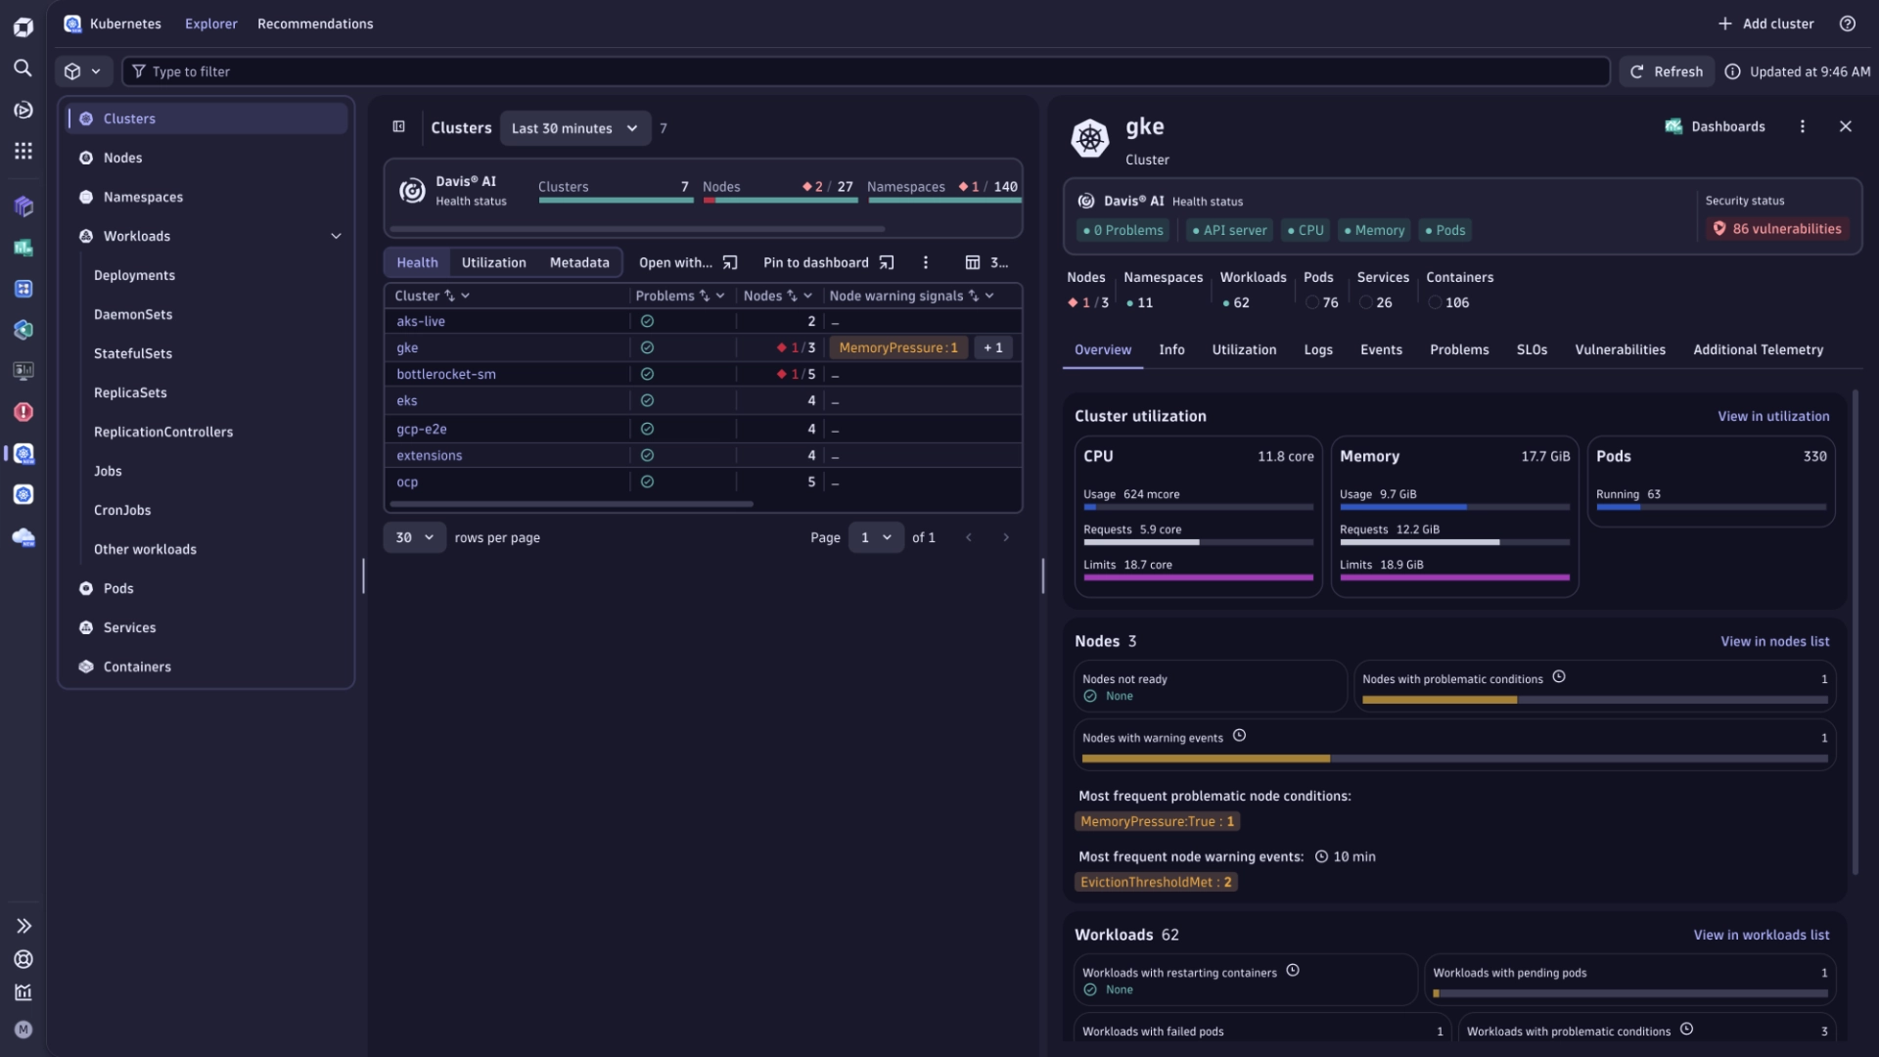Click the help question mark icon

(x=1848, y=23)
